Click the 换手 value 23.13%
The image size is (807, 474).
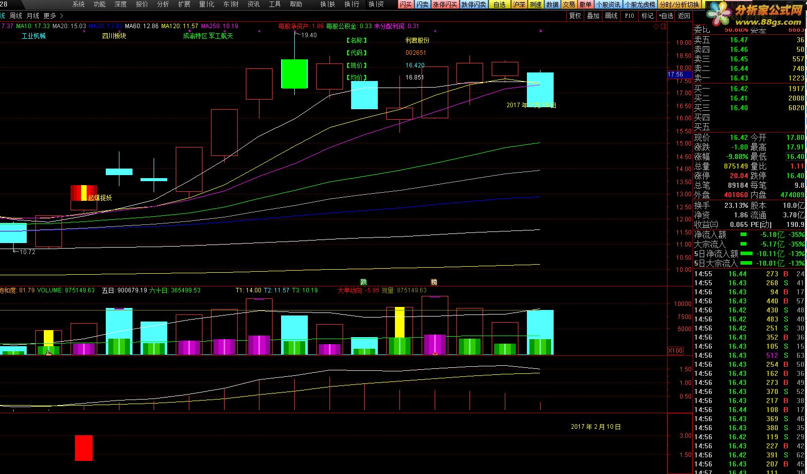point(736,205)
